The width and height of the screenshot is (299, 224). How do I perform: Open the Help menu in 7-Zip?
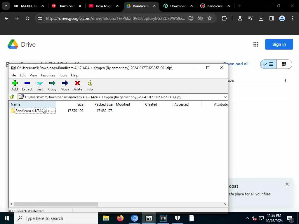(x=74, y=75)
